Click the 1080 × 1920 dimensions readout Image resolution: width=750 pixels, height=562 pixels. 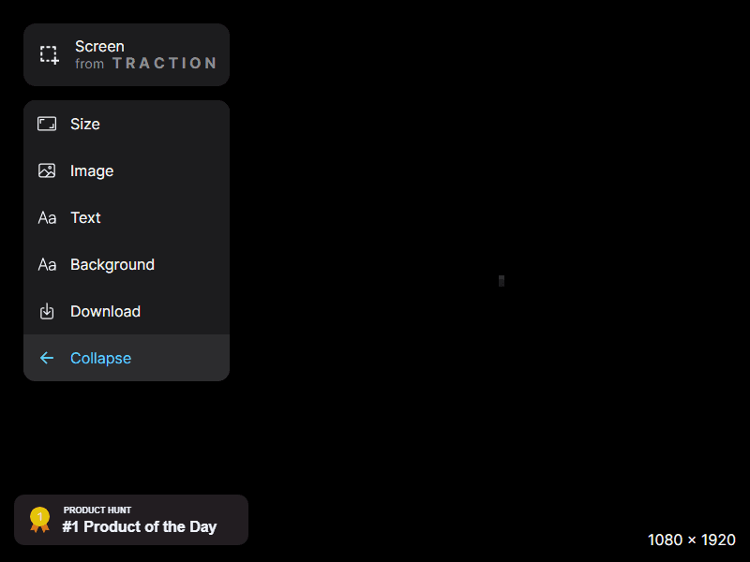692,540
